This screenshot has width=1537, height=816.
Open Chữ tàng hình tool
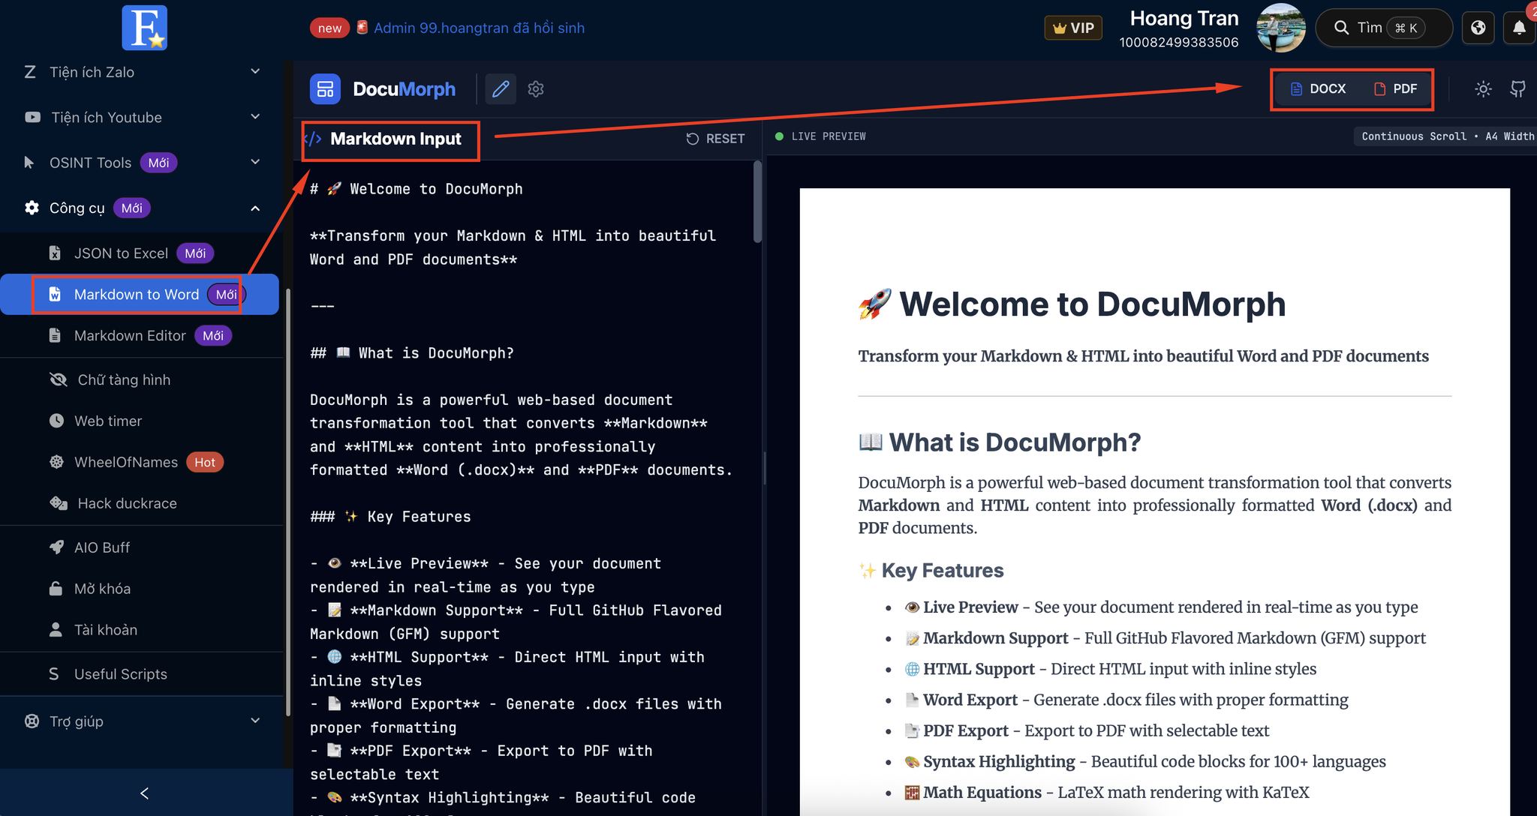140,379
